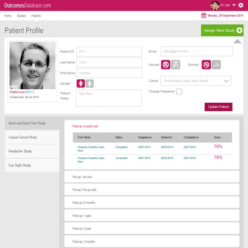Click the 76% score in the Neck row
Image resolution: width=248 pixels, height=248 pixels.
(x=218, y=146)
